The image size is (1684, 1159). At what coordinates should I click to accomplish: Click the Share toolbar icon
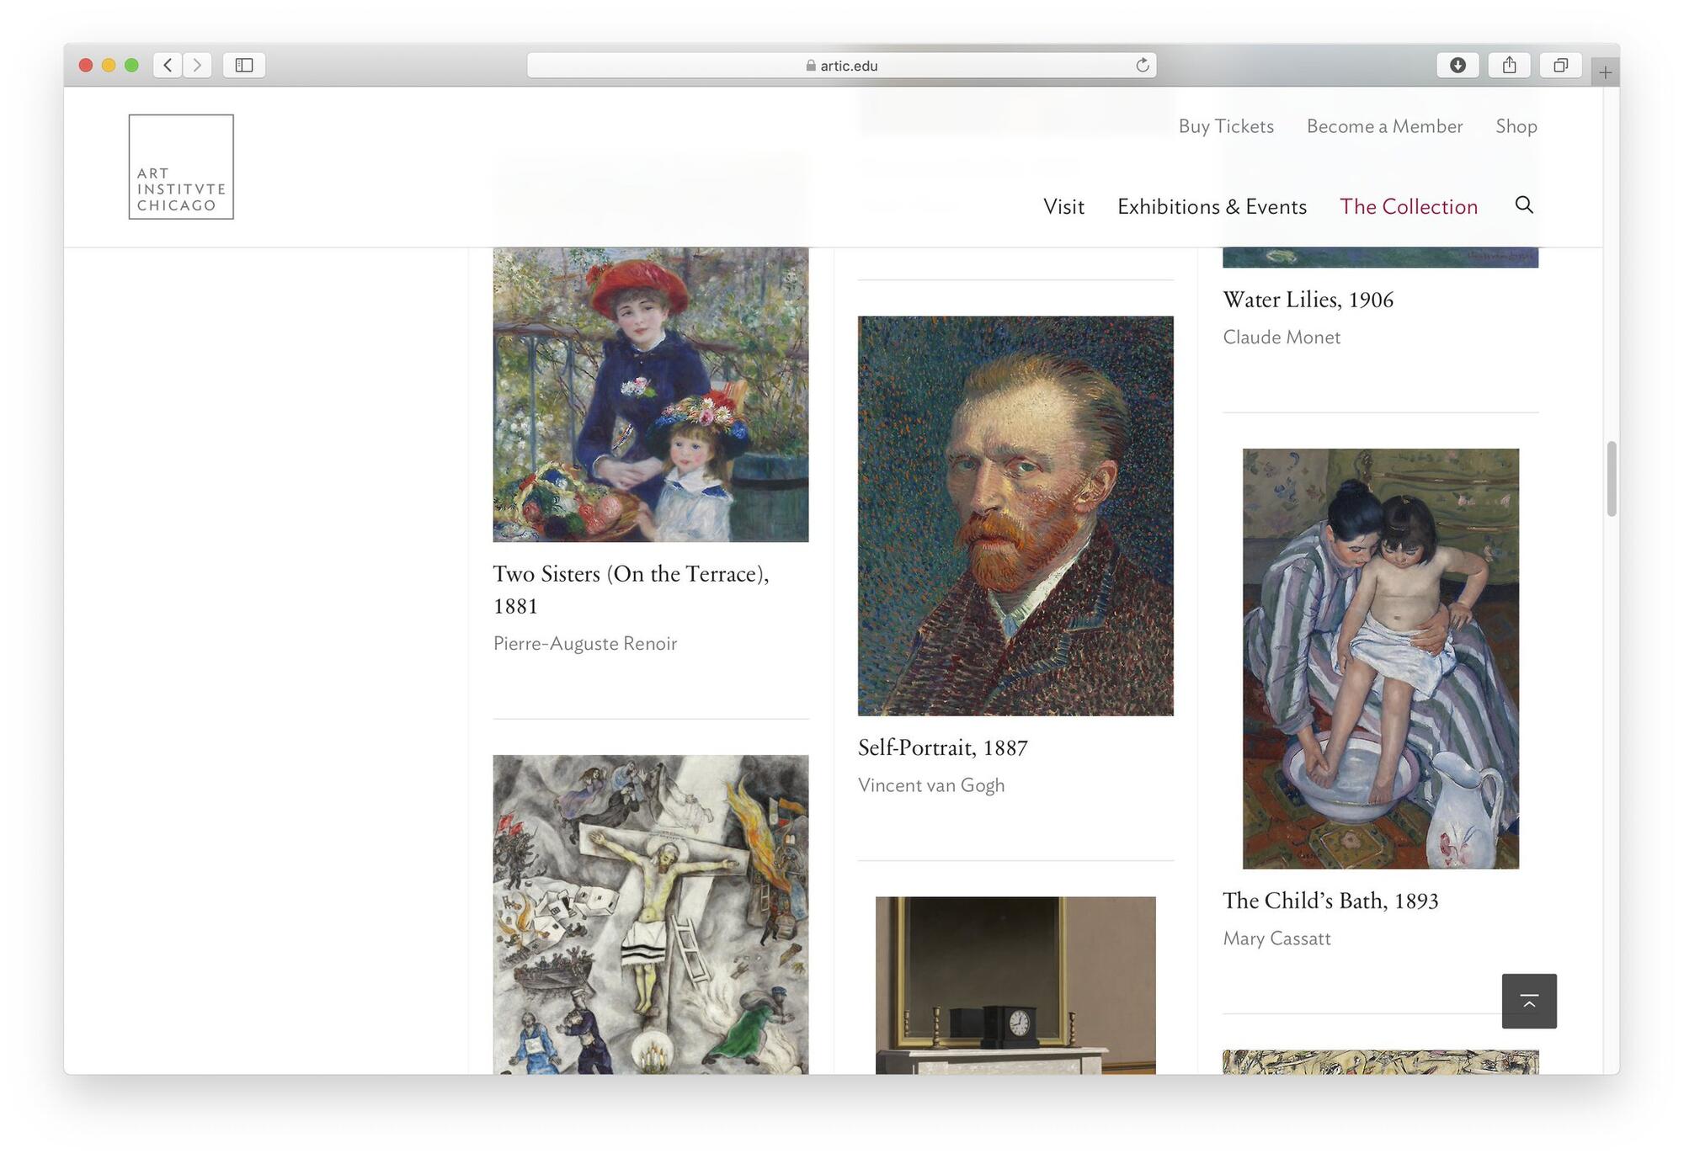[x=1509, y=65]
